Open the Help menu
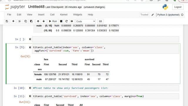 (90, 14)
